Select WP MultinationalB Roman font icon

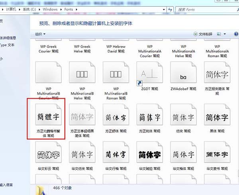116,72
